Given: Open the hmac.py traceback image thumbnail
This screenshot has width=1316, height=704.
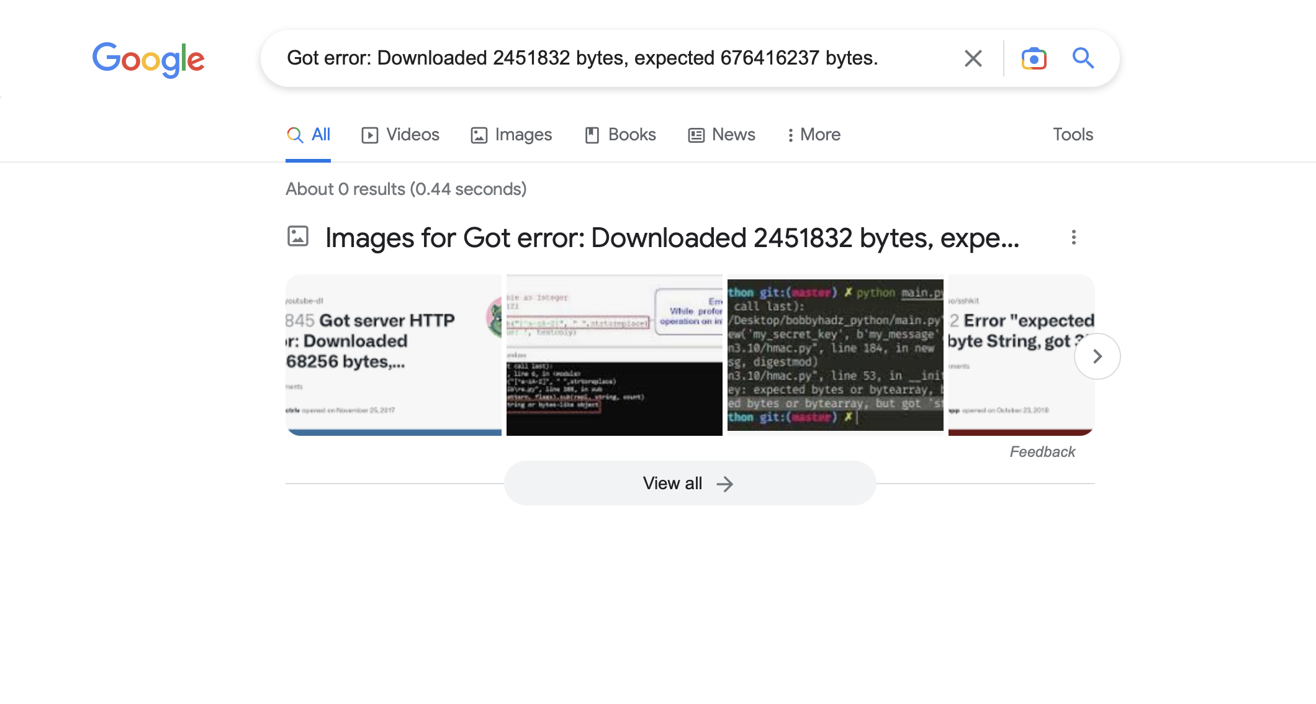Looking at the screenshot, I should click(x=835, y=354).
